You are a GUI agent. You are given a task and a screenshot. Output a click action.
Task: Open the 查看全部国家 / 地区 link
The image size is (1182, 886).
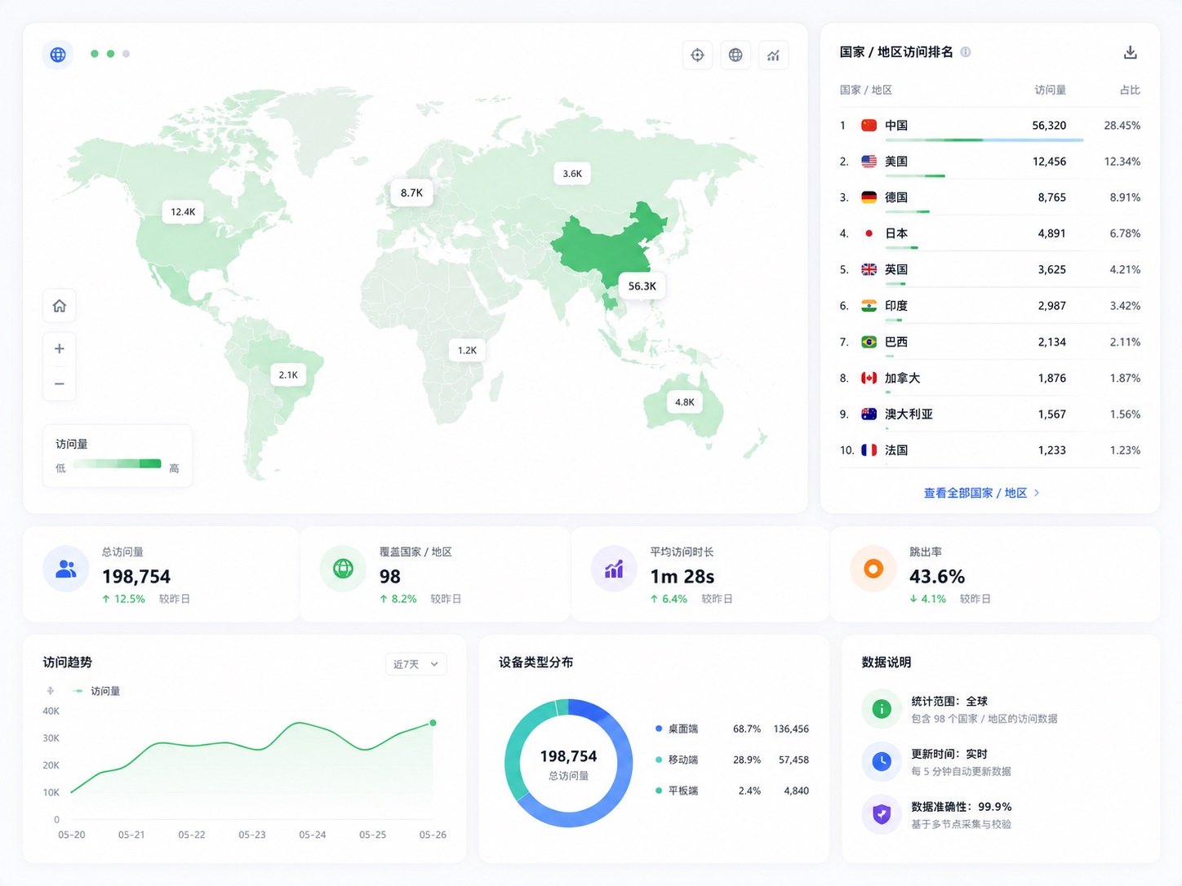click(975, 493)
